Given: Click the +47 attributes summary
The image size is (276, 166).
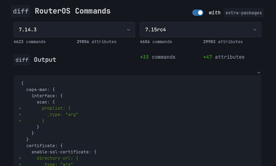Looking at the screenshot, I should click(224, 57).
